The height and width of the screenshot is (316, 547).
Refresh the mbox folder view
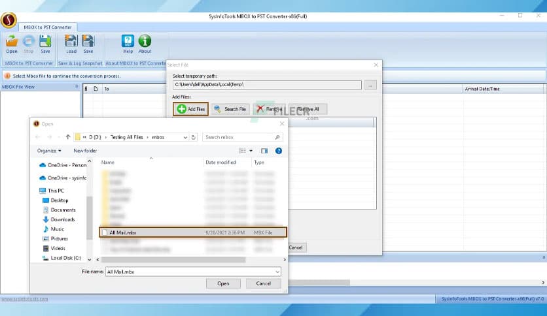tap(194, 137)
